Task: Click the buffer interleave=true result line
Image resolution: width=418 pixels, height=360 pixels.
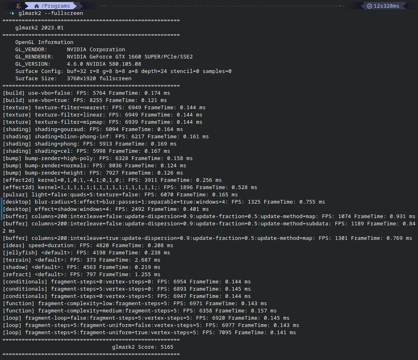Action: 207,238
